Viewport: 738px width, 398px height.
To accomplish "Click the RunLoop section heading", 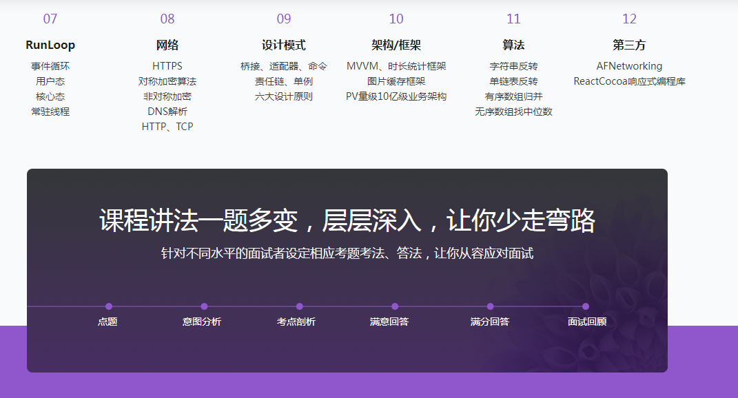I will 50,45.
